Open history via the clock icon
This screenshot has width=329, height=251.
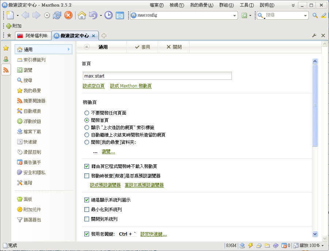[x=108, y=15]
